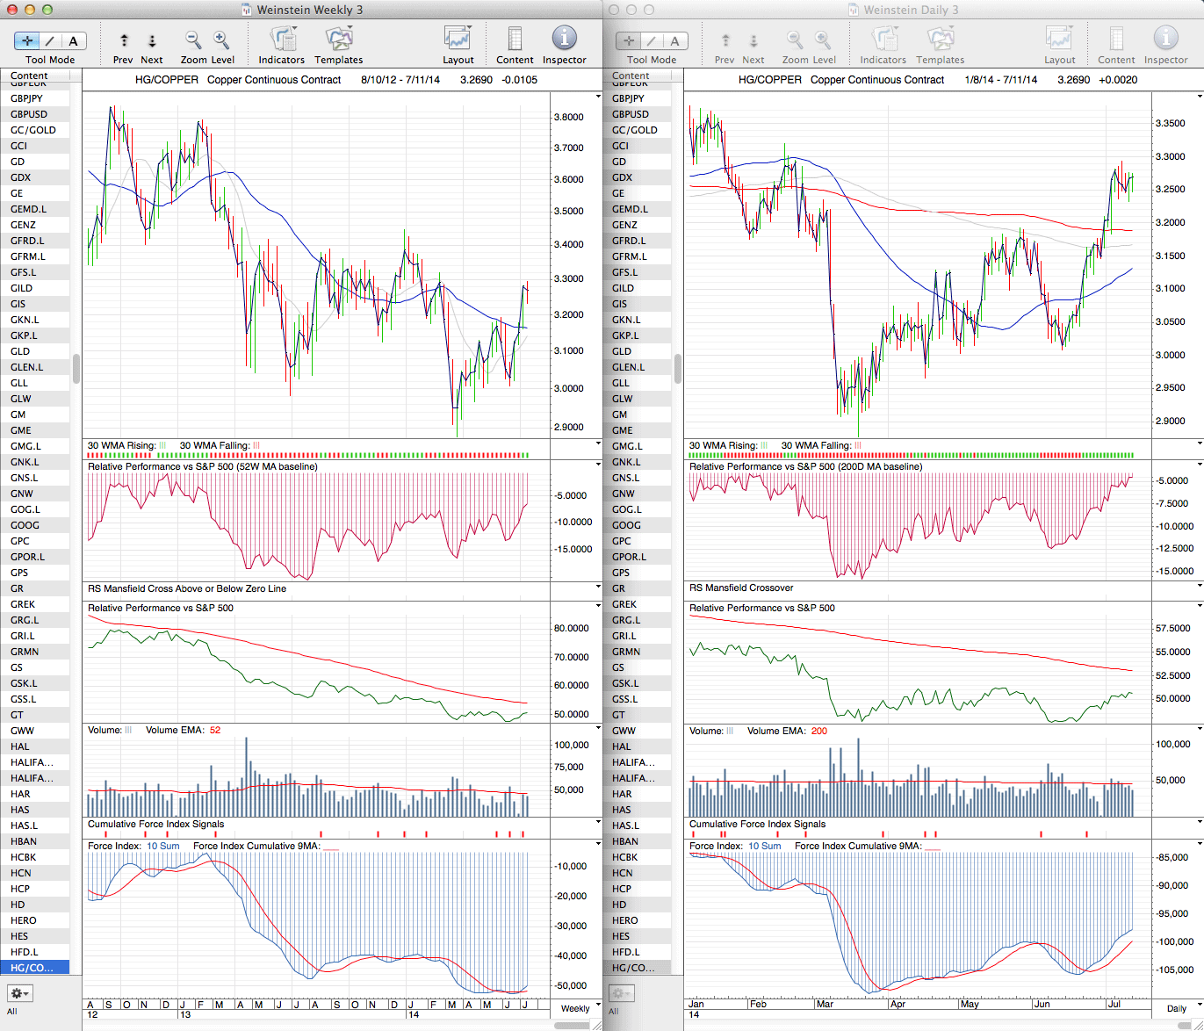Open Inspector in Weekly window toolbar
Viewport: 1204px width, 1031px height.
(564, 40)
